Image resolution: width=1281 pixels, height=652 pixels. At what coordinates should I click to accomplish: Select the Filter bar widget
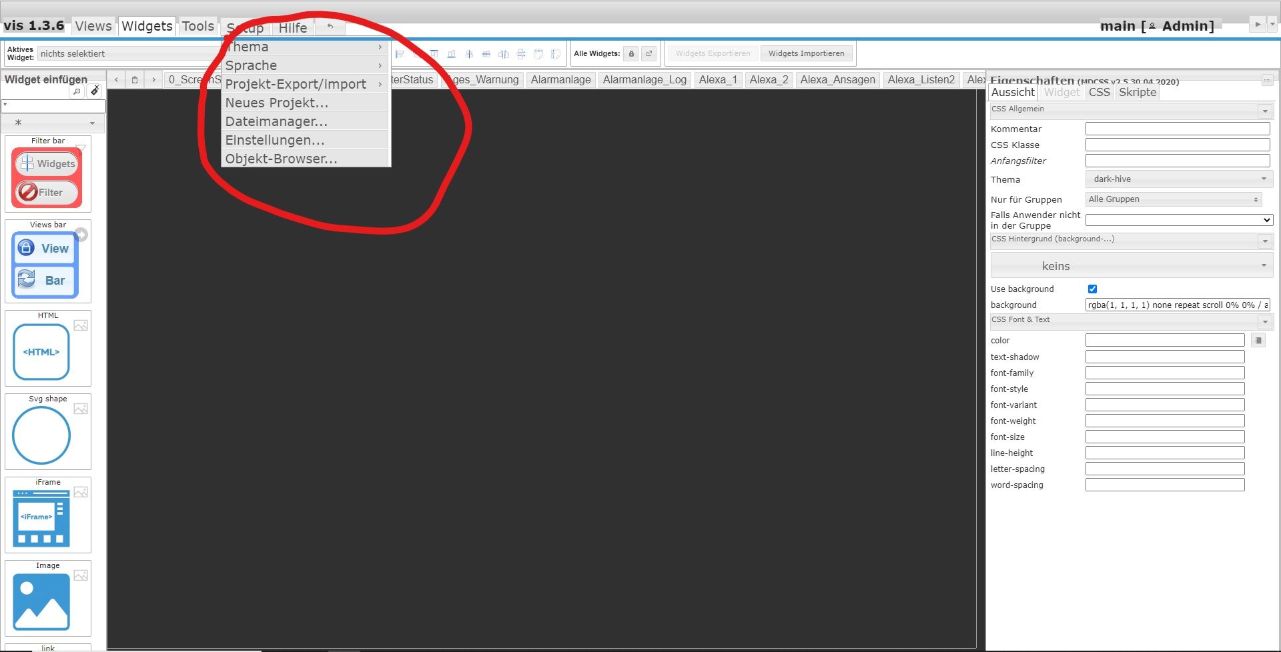(48, 175)
